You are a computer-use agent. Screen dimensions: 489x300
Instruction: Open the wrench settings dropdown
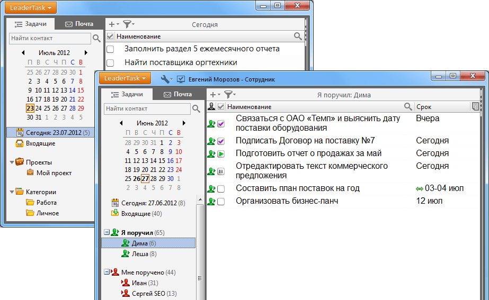coord(166,79)
